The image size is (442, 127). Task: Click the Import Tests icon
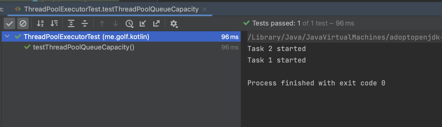click(x=143, y=24)
